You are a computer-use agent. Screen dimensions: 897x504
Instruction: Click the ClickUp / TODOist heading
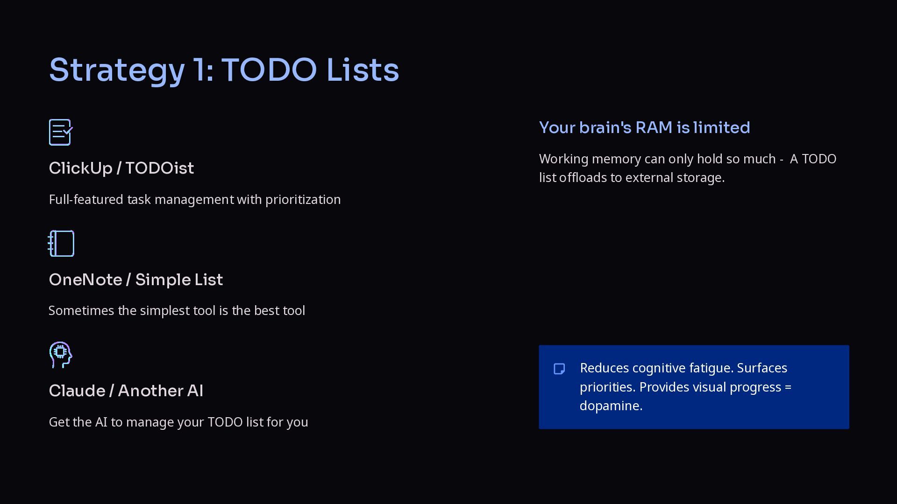pyautogui.click(x=121, y=168)
